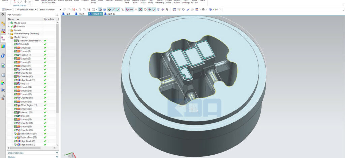Open the No Selection Filter dropdown
This screenshot has height=158, width=345.
coord(27,10)
